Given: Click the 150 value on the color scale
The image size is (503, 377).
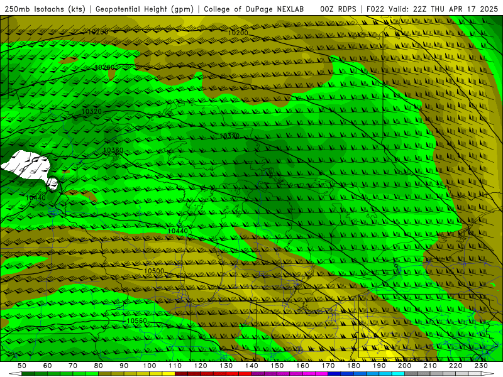Looking at the screenshot, I should [x=277, y=366].
